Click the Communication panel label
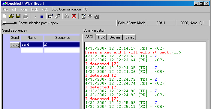The width and height of the screenshot is (211, 109). pos(94,30)
